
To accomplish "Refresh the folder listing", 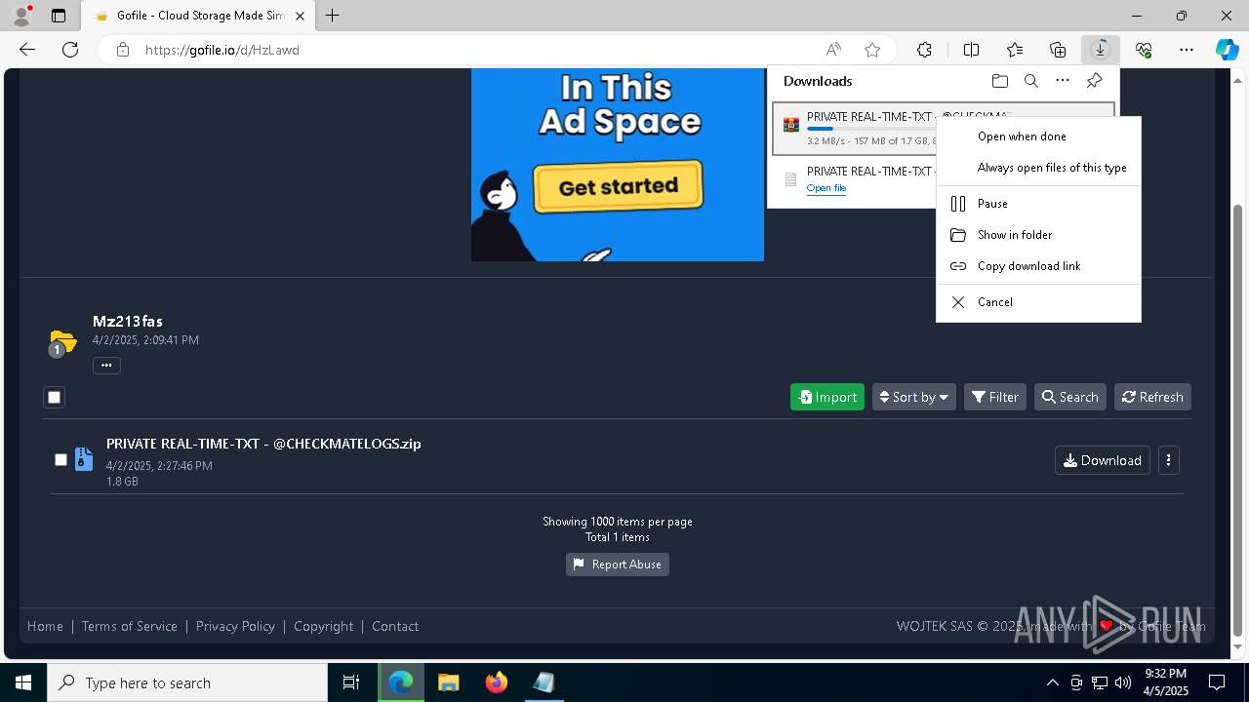I will click(1152, 397).
